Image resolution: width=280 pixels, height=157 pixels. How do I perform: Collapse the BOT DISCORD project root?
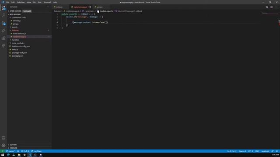click(x=15, y=14)
